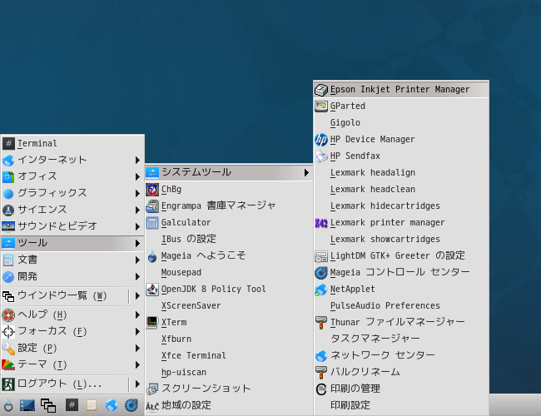Image resolution: width=541 pixels, height=416 pixels.
Task: Run Lexmark headclean
Action: (401, 190)
